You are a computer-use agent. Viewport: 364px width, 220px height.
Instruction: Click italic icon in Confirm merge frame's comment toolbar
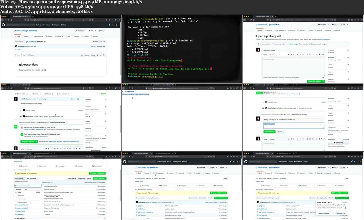pyautogui.click(x=294, y=139)
